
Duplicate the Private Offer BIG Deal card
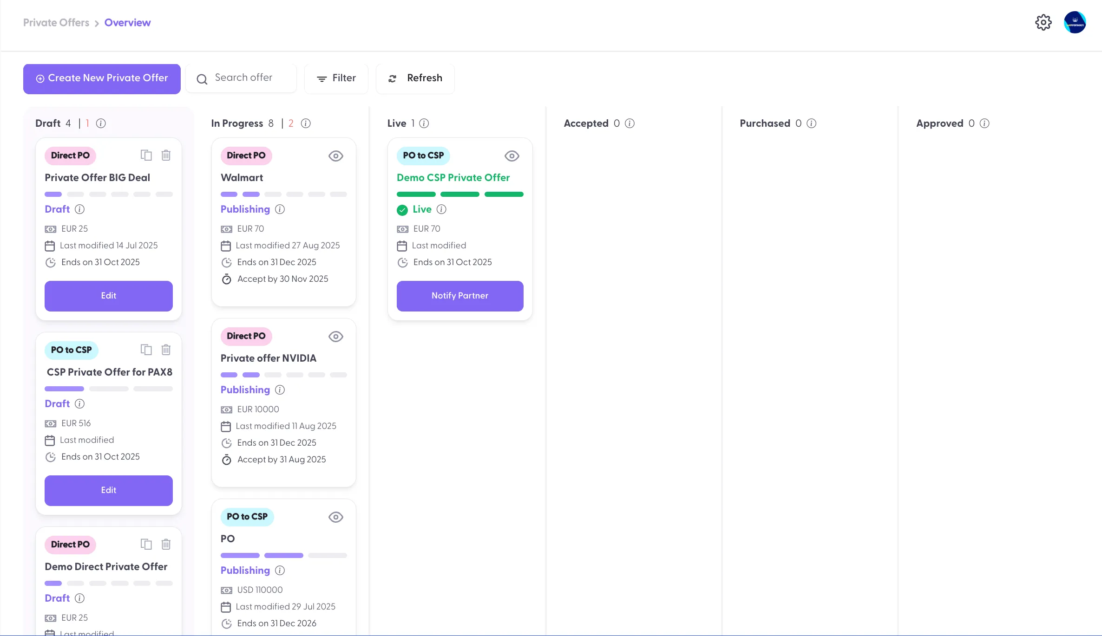(x=146, y=155)
